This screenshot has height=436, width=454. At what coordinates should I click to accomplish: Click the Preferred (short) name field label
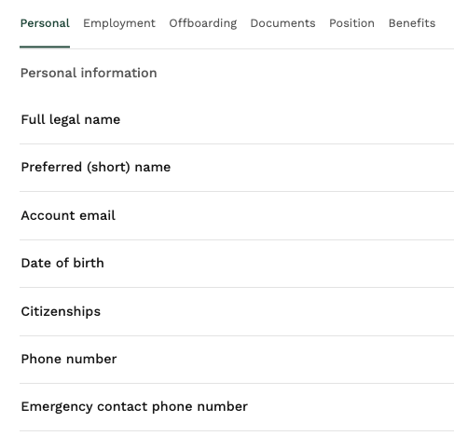coord(96,168)
